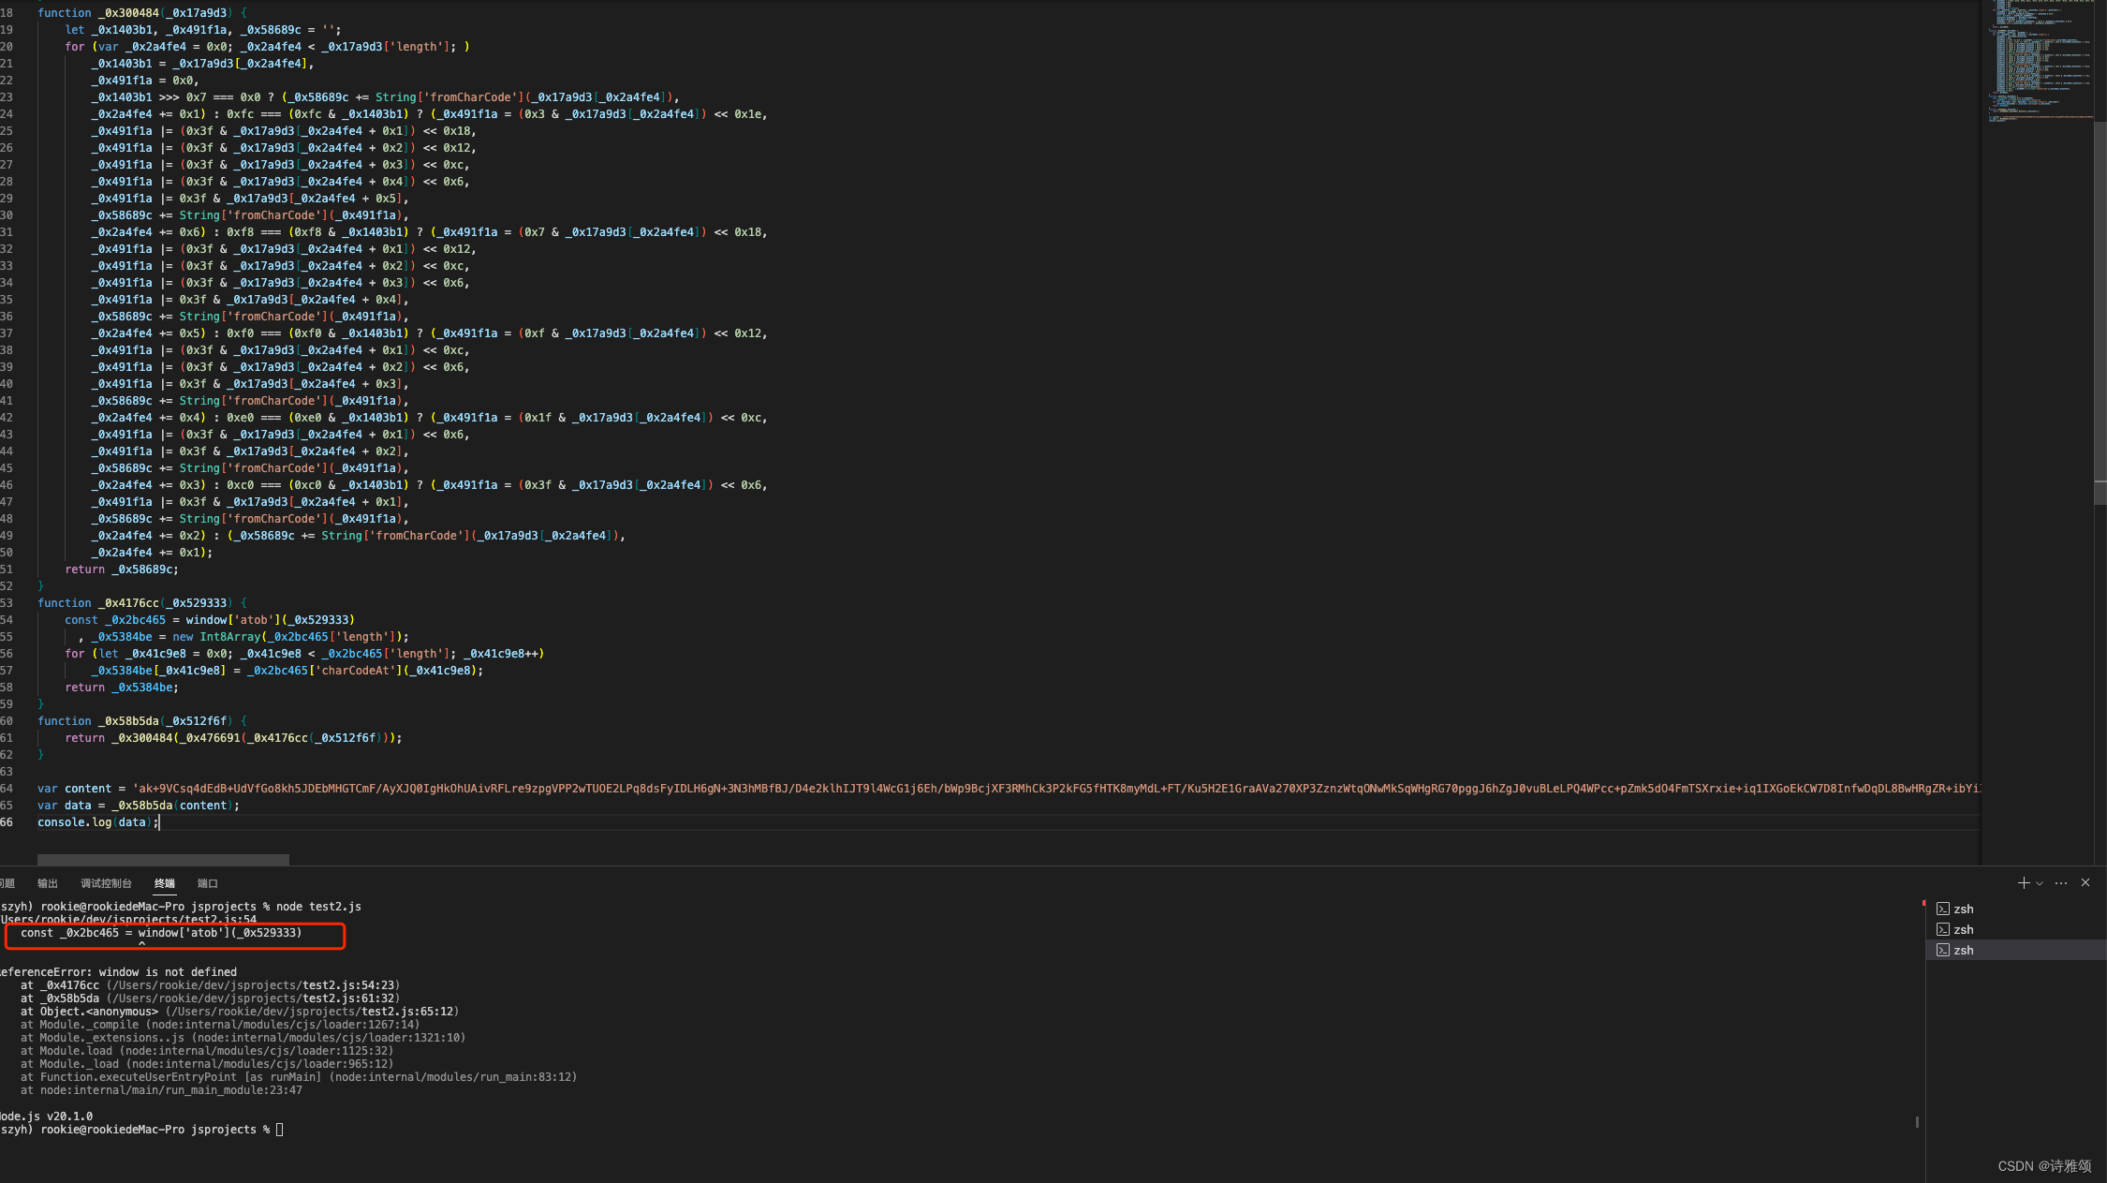The width and height of the screenshot is (2107, 1183).
Task: Follow the test2.js:61:32 stack trace link
Action: [x=349, y=998]
